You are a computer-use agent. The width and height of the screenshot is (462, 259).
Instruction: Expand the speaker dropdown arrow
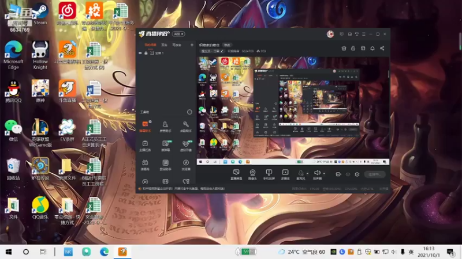coord(324,174)
